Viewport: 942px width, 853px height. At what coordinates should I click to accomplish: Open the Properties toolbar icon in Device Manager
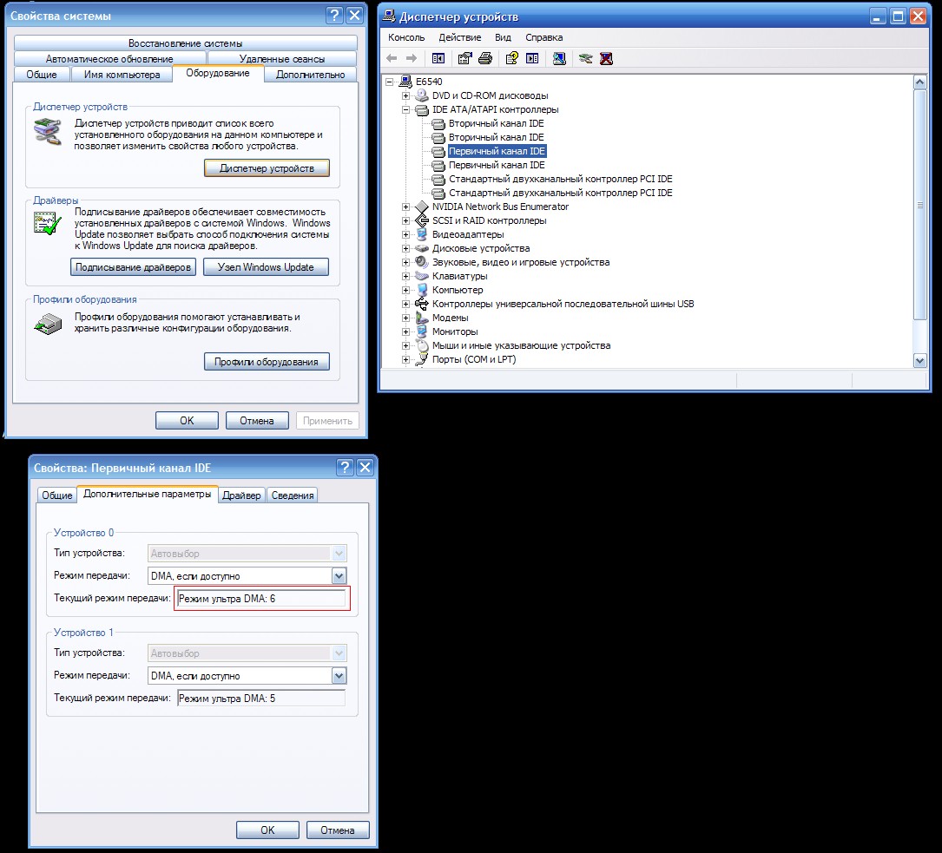tap(464, 58)
